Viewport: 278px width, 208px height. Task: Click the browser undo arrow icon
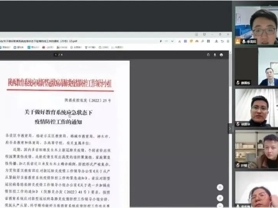click(x=222, y=41)
